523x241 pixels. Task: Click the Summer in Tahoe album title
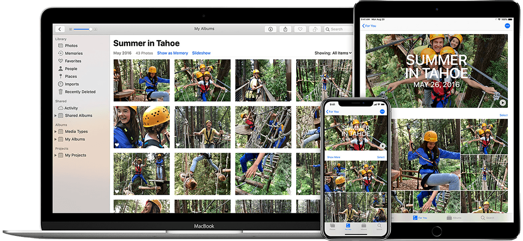[x=146, y=43]
